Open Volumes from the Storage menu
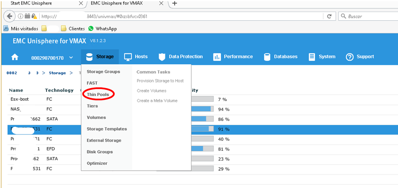Image resolution: width=398 pixels, height=188 pixels. tap(96, 118)
